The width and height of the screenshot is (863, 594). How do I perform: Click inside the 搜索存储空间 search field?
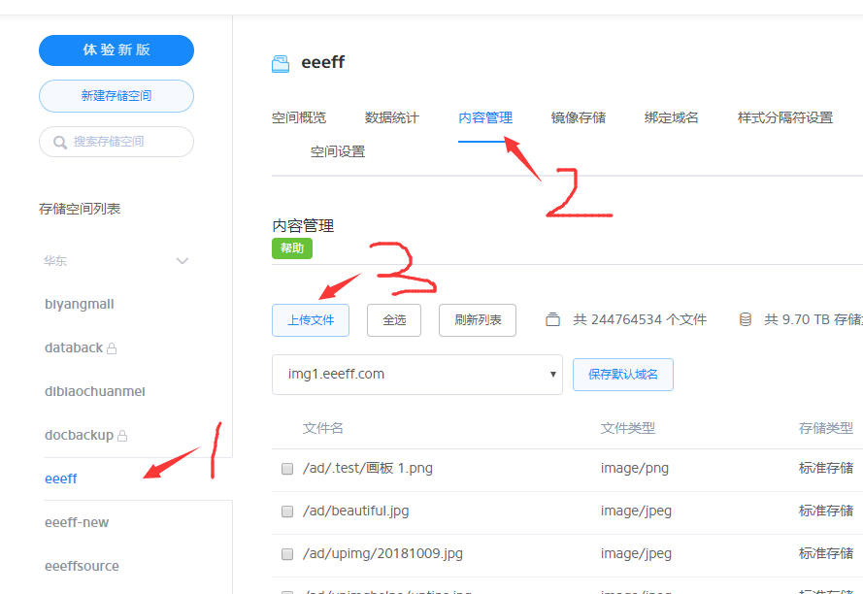click(x=116, y=141)
